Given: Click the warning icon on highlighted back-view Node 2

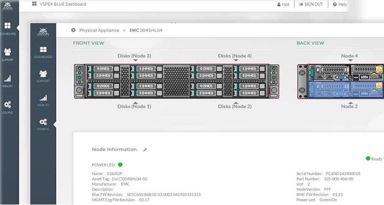Looking at the screenshot, I should tap(379, 85).
